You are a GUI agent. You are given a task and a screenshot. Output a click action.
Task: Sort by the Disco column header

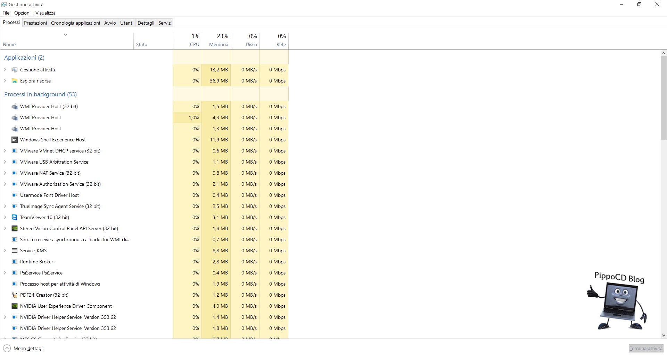[x=245, y=41]
